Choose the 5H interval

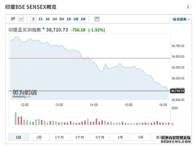(x=62, y=19)
